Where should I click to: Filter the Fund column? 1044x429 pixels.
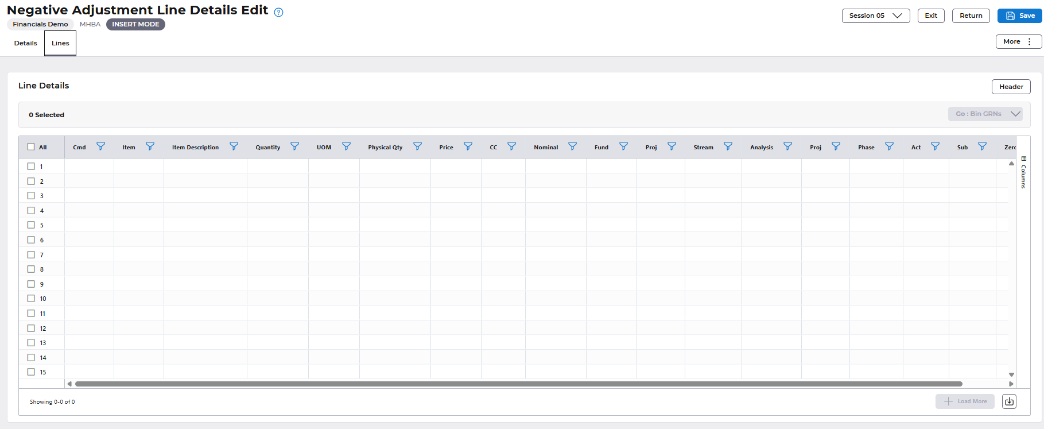pos(623,146)
